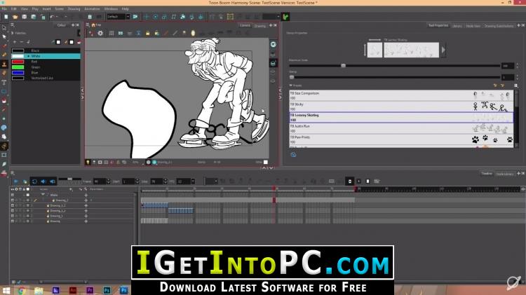This screenshot has height=295, width=526.
Task: Select the Paint bucket tool
Action: (x=4, y=101)
